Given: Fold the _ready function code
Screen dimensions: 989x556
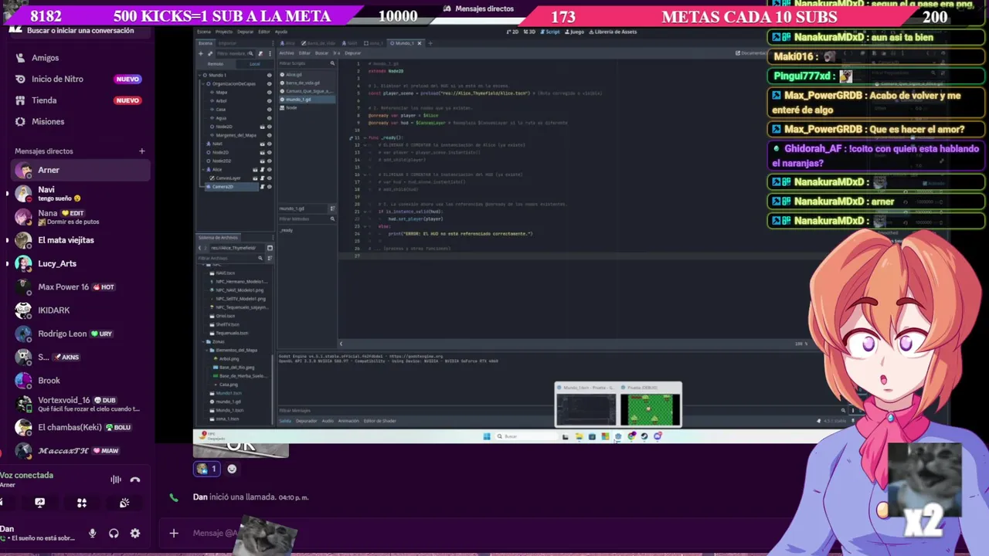Looking at the screenshot, I should 364,137.
